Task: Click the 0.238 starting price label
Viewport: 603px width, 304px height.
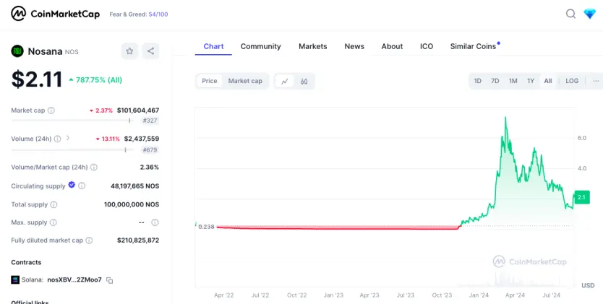Action: pos(206,227)
